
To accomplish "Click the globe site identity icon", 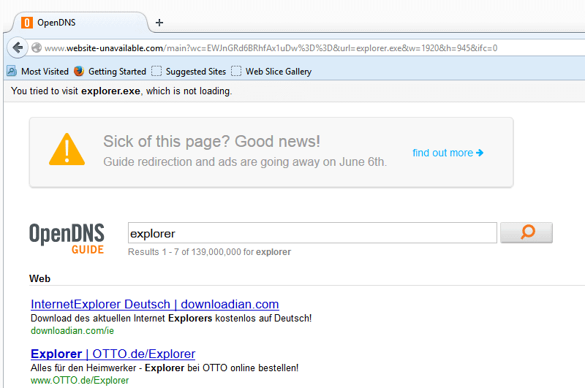I will pyautogui.click(x=37, y=47).
